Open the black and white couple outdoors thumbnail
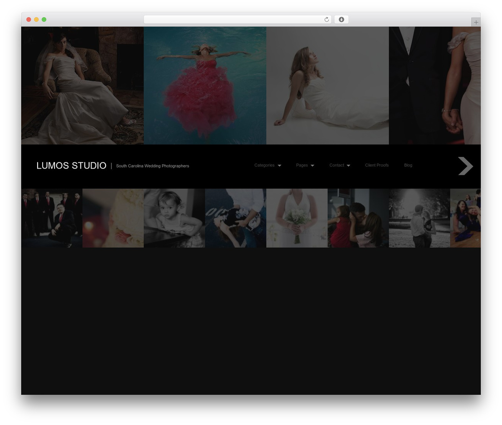This screenshot has width=502, height=425. (x=420, y=218)
